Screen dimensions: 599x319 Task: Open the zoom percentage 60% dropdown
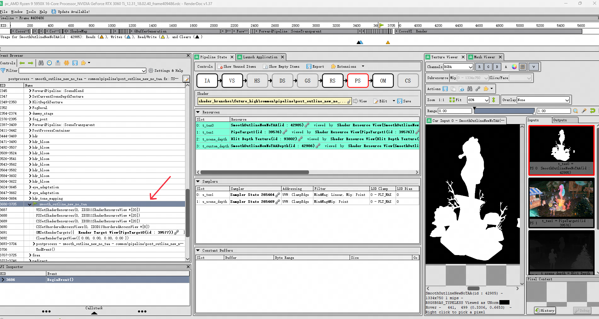[478, 100]
